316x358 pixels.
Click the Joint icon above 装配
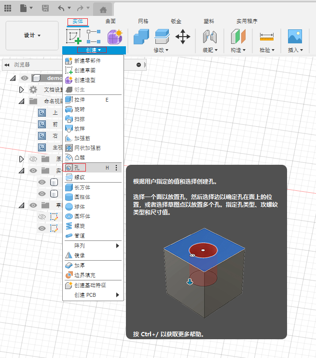pos(210,37)
